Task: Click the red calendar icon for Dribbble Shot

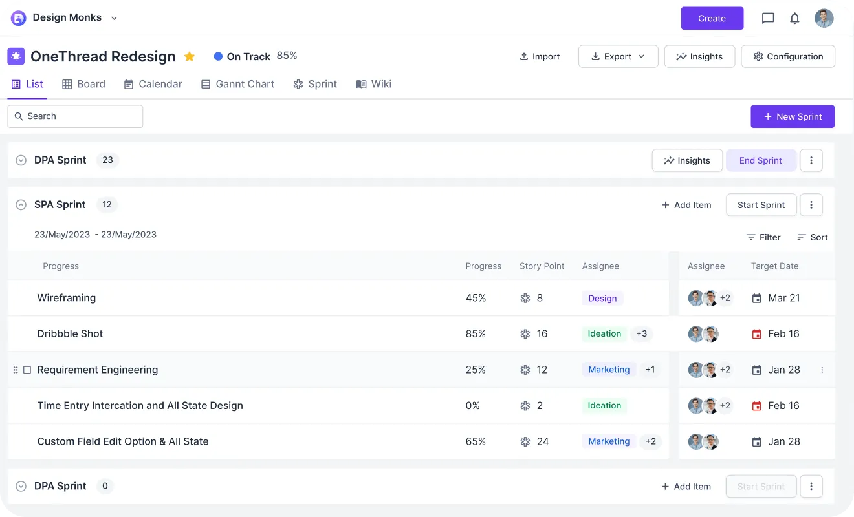Action: (756, 334)
